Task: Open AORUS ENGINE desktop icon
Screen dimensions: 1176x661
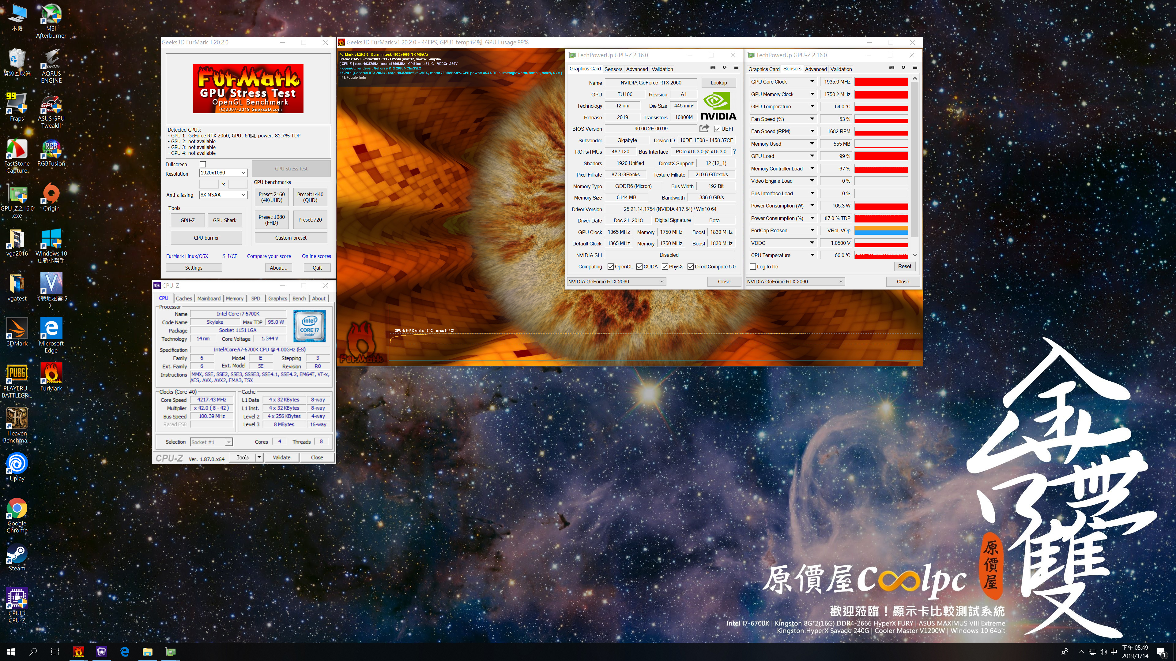Action: pyautogui.click(x=51, y=66)
